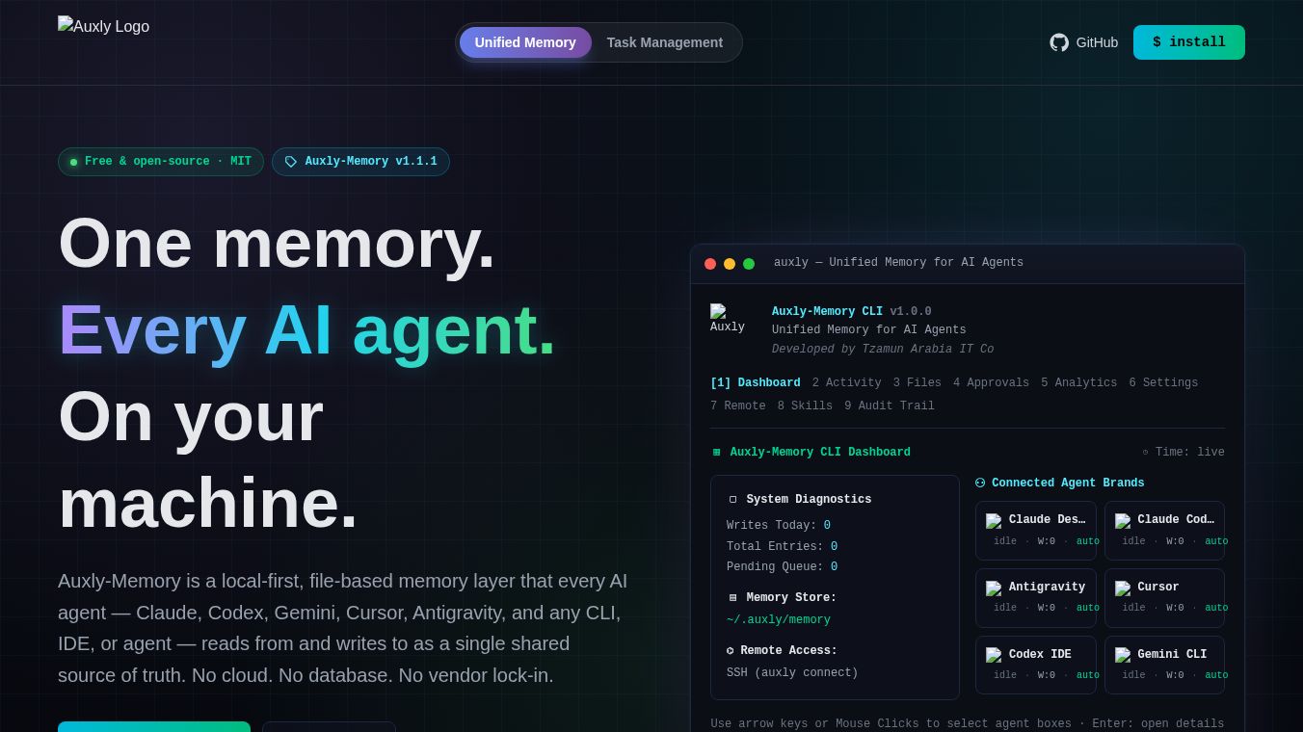
Task: Click the ~/.auxly/memory store path
Action: coord(779,620)
